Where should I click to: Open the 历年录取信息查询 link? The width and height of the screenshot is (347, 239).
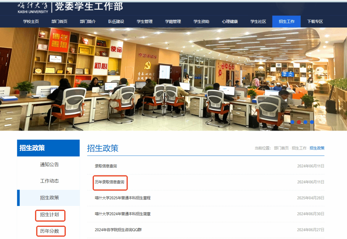(x=110, y=182)
